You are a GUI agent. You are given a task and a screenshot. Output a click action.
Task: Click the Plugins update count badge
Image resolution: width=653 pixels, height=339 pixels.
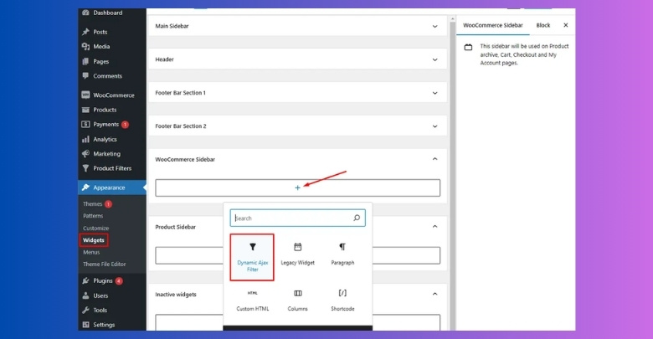[x=119, y=281]
